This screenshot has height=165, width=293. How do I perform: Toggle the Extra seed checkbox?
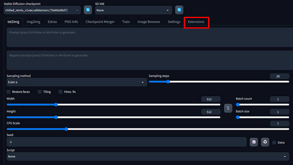tap(274, 142)
